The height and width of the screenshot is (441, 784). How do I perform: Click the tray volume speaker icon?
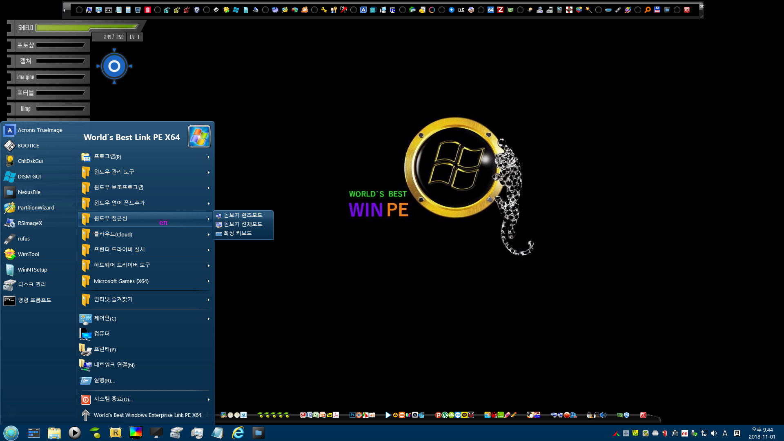[x=714, y=433]
